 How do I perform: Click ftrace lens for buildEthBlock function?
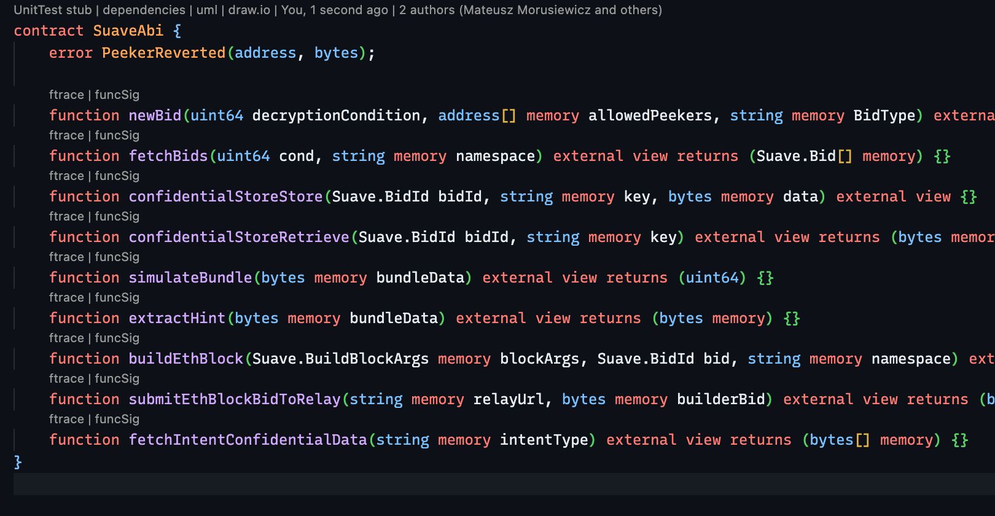[x=66, y=338]
